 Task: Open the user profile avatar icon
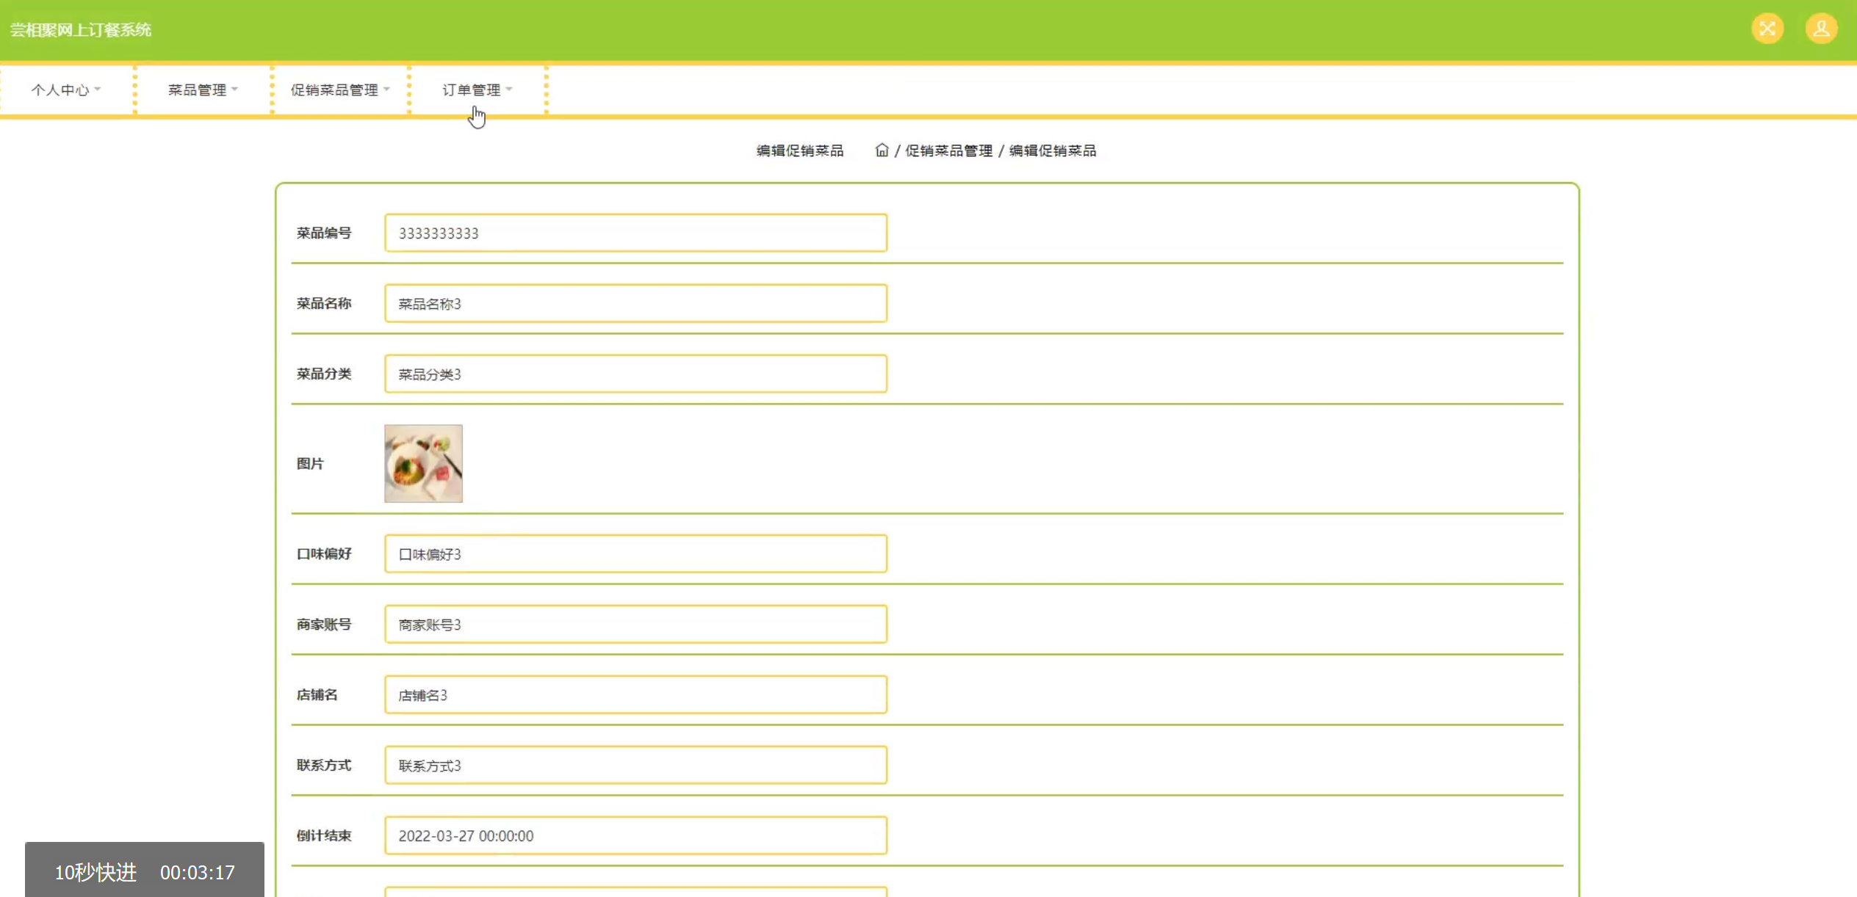click(x=1820, y=29)
